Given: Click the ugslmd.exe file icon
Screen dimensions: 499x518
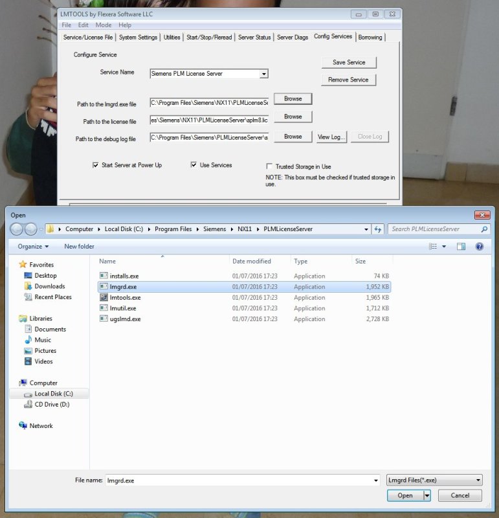Looking at the screenshot, I should (104, 319).
